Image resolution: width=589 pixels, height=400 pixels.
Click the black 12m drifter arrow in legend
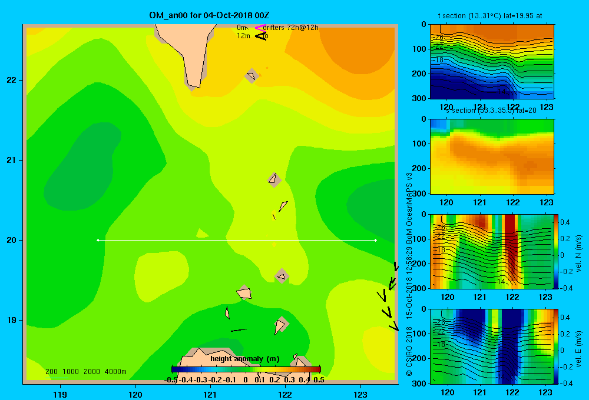260,36
